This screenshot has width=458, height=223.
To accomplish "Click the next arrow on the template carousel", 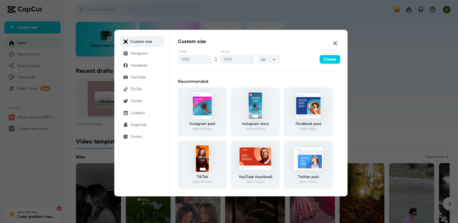I will pos(450,203).
